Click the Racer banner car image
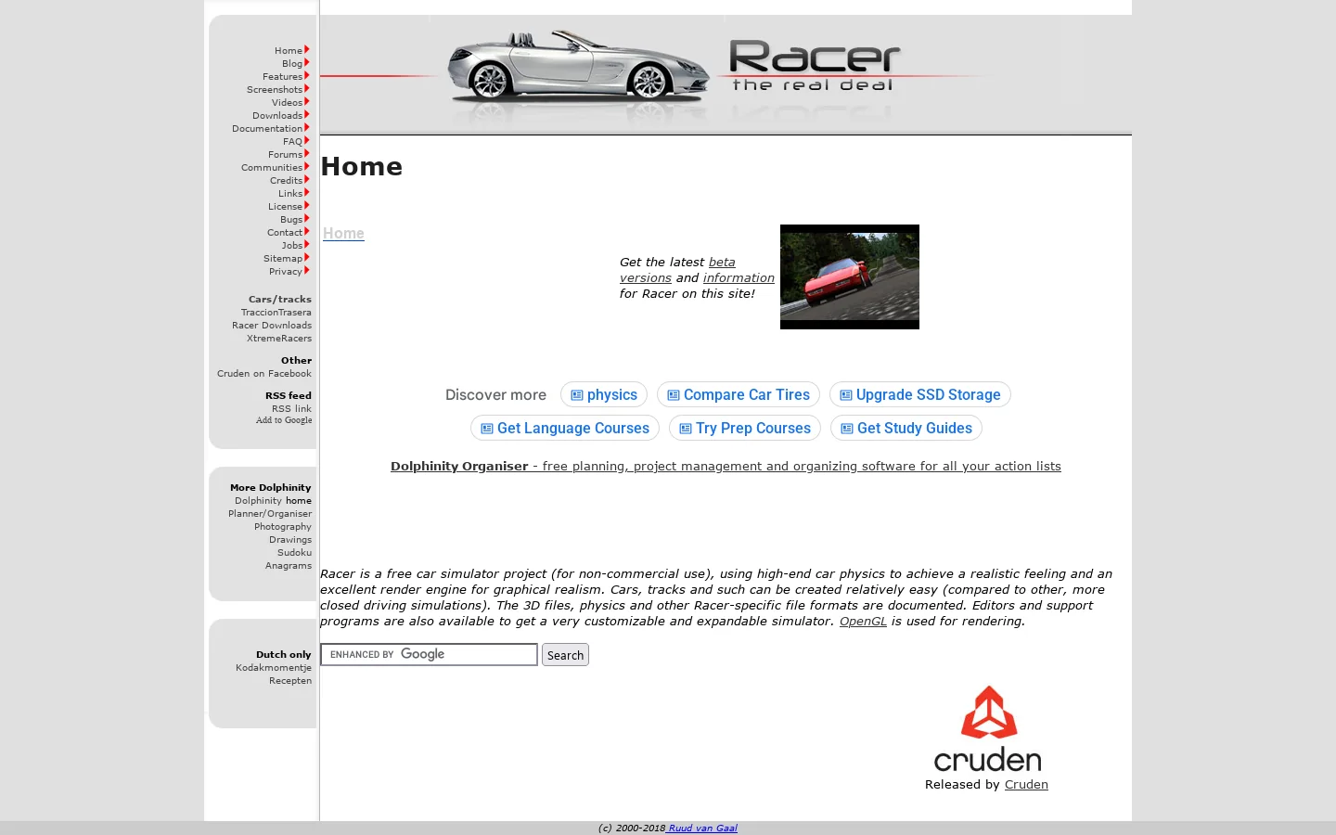1336x835 pixels. pos(577,67)
